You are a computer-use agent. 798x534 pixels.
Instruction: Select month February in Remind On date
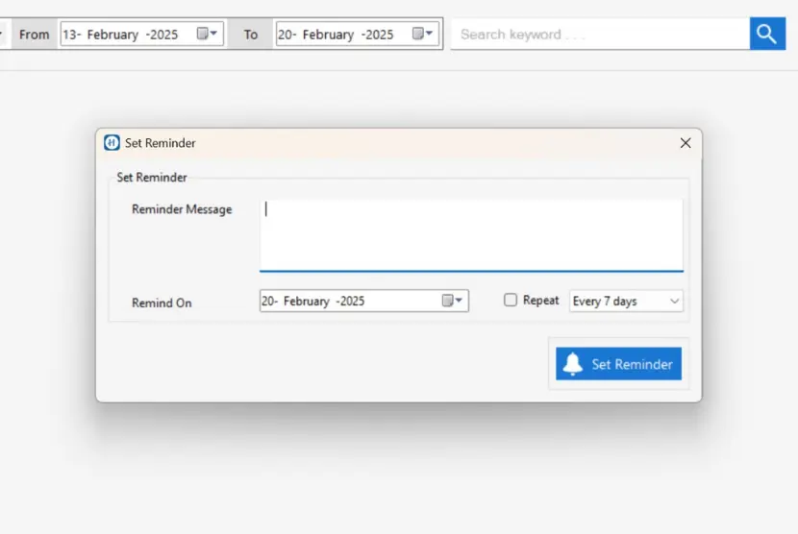coord(306,302)
